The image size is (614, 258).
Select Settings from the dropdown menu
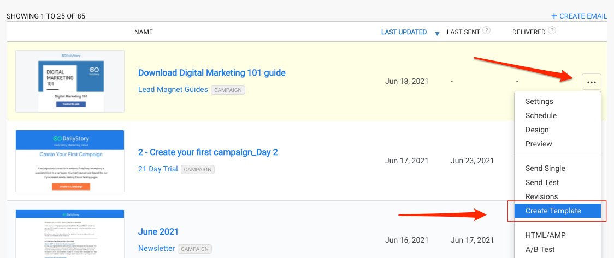(539, 101)
